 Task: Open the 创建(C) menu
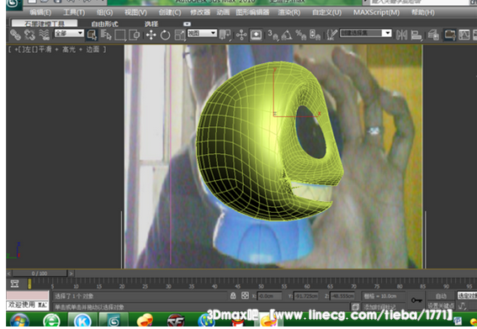click(170, 13)
